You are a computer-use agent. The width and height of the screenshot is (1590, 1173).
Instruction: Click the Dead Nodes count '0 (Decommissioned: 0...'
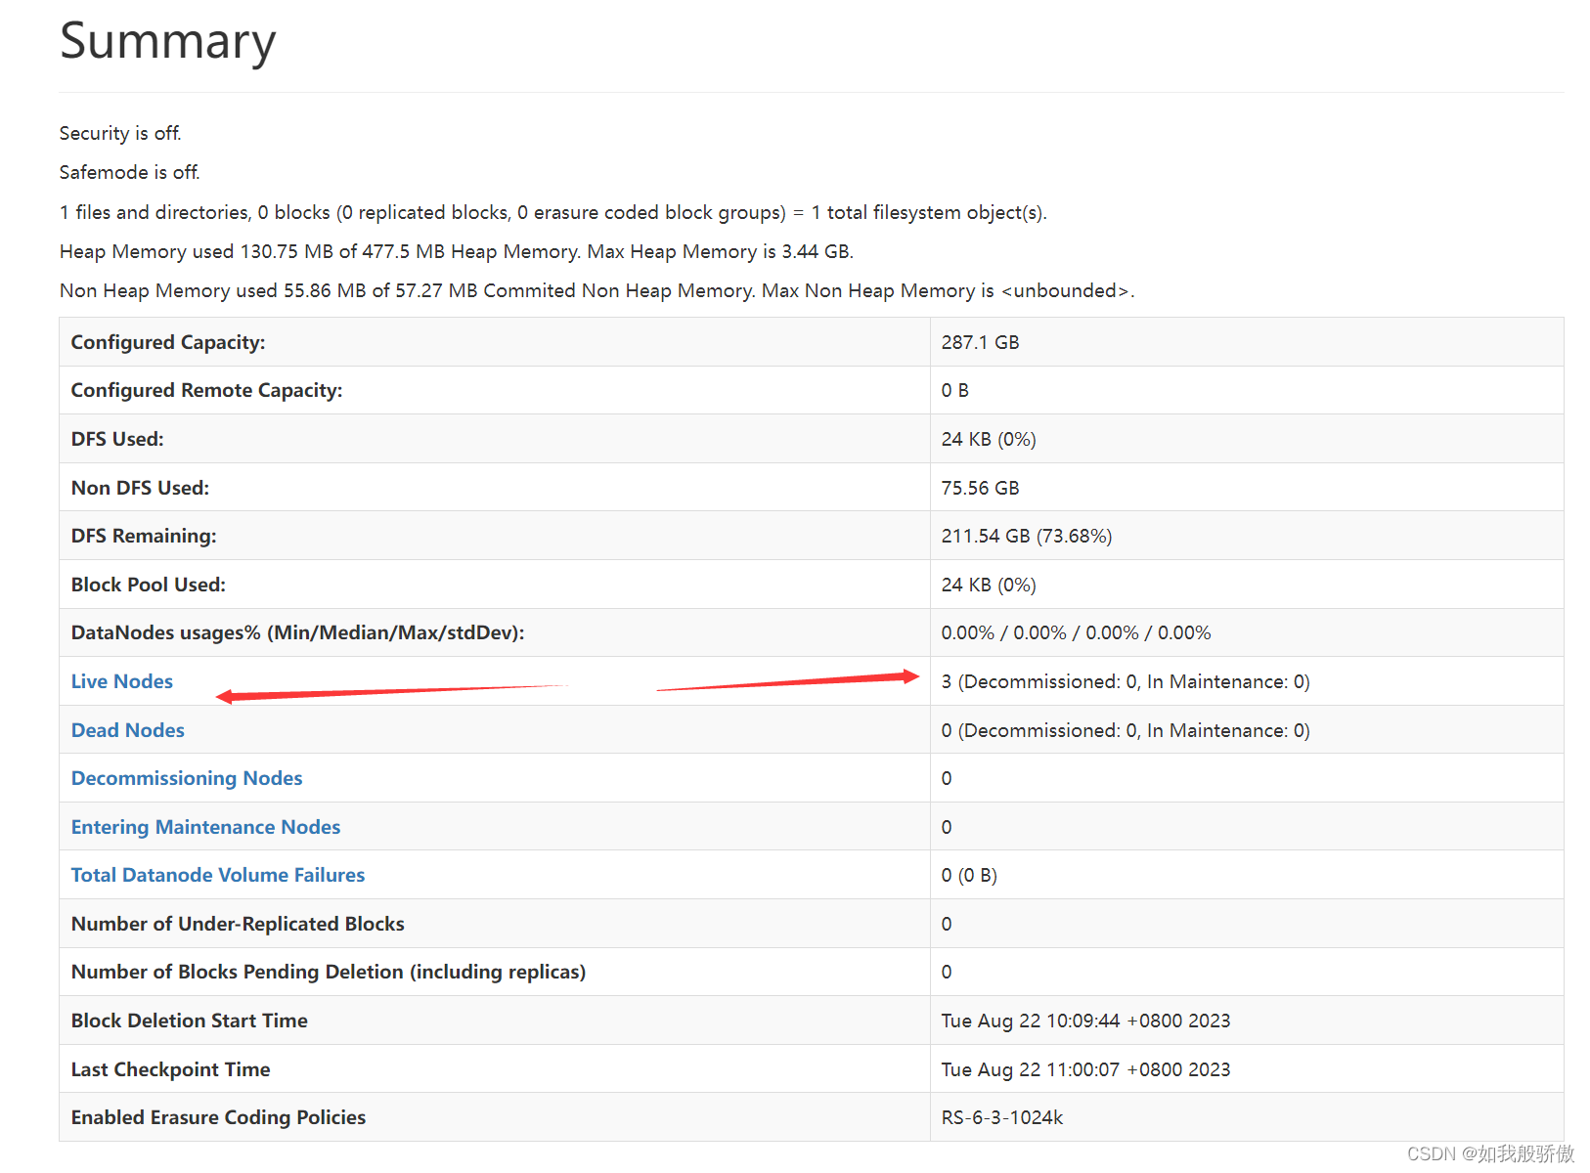[1126, 730]
